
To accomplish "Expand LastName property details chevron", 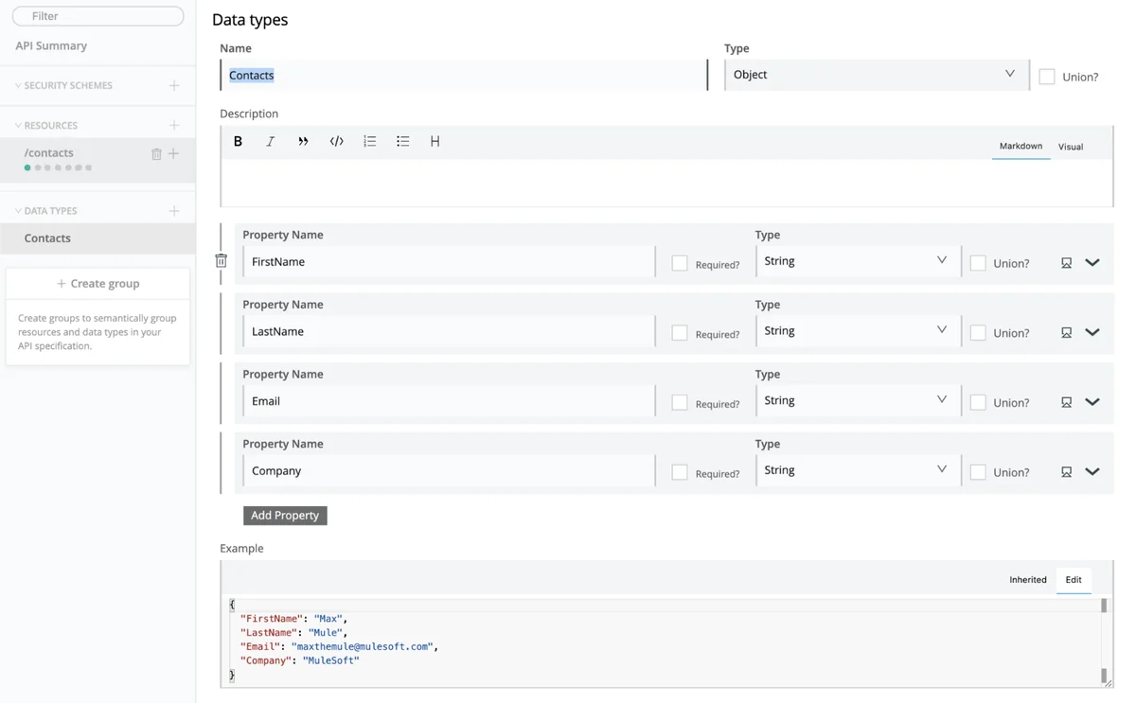I will pos(1092,333).
